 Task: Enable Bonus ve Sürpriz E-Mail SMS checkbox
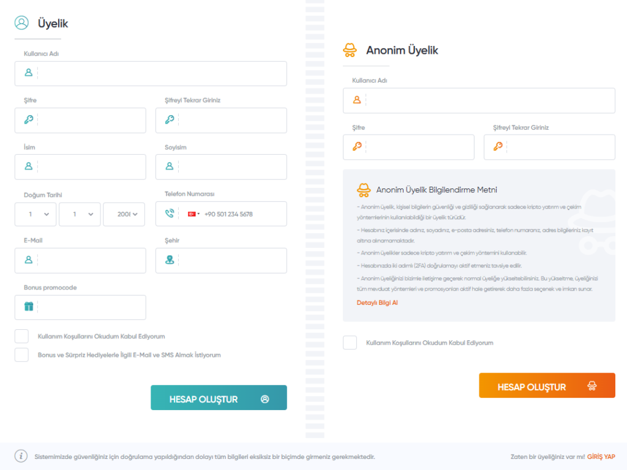pos(21,354)
